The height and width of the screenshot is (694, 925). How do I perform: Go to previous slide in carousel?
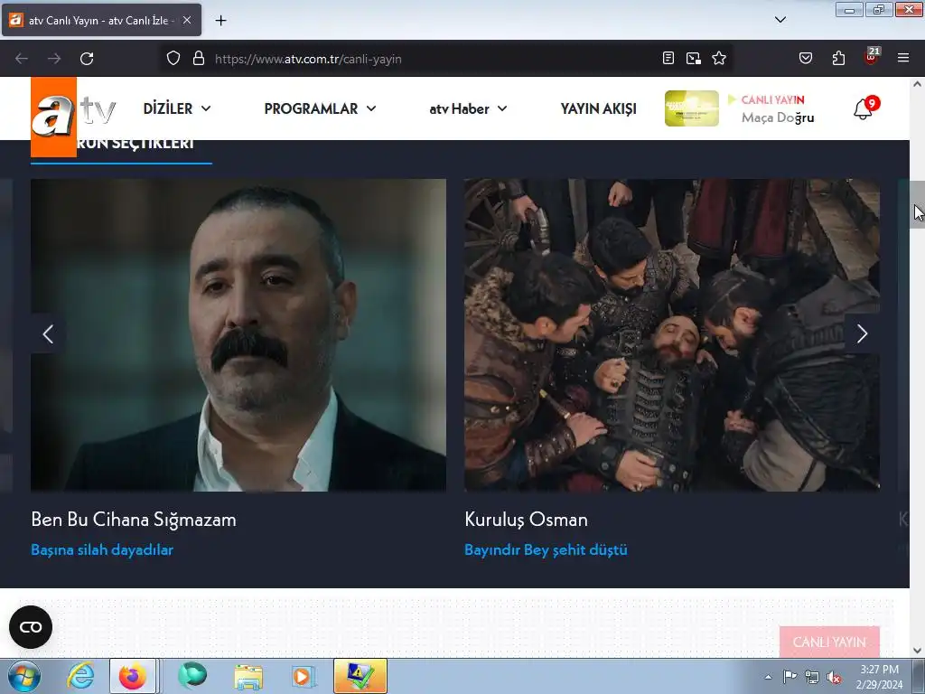(49, 334)
